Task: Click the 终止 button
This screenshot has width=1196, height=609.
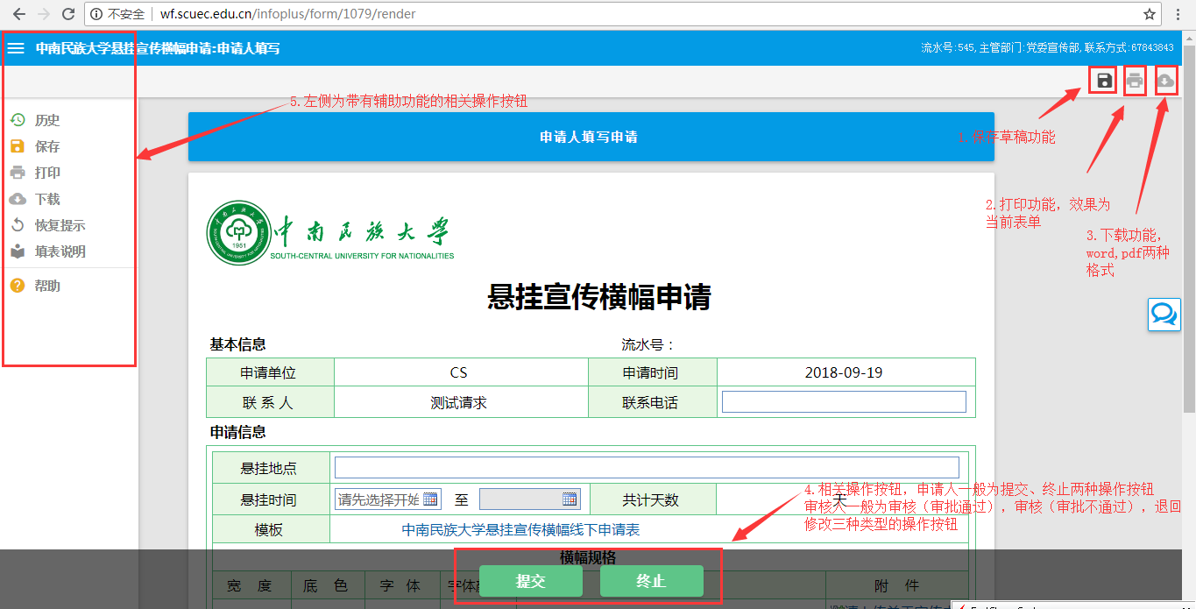Action: 652,581
